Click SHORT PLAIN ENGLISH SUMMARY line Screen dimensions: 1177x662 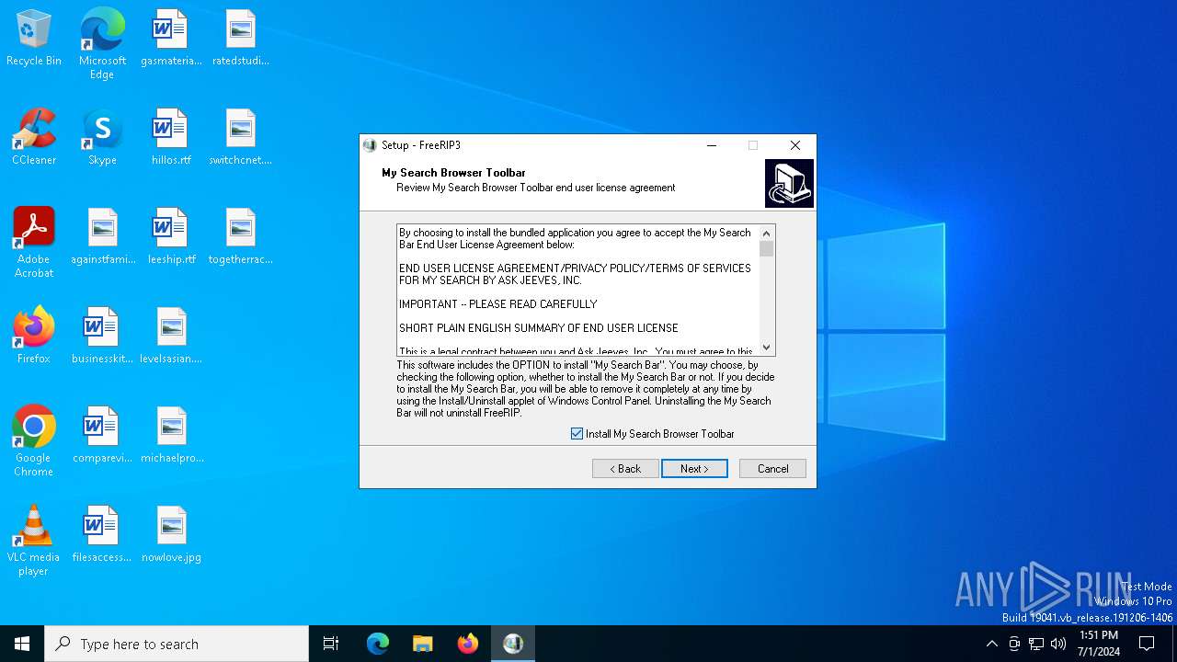click(539, 328)
